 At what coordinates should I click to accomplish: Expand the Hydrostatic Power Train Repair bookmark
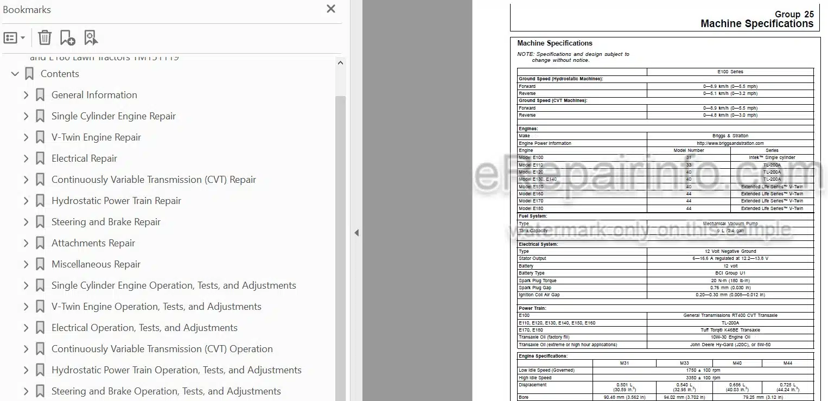(x=26, y=201)
